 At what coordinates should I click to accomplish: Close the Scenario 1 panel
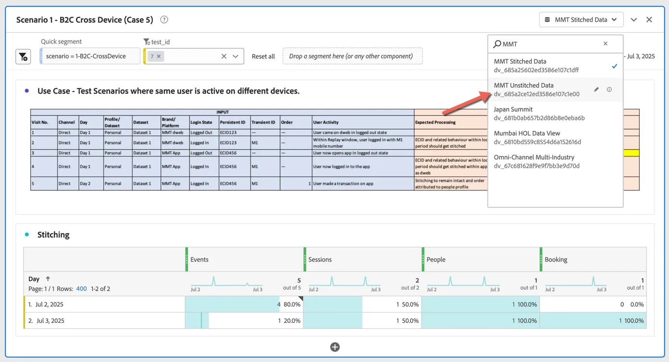click(x=649, y=20)
